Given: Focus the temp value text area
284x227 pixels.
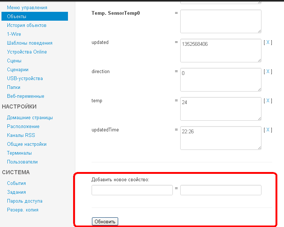Looking at the screenshot, I should coord(220,109).
